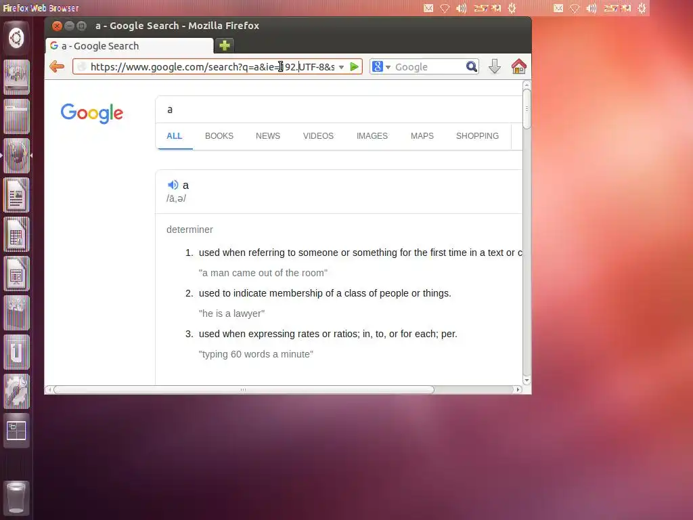Open LibreOffice Impress from the dock
693x520 pixels.
16,274
